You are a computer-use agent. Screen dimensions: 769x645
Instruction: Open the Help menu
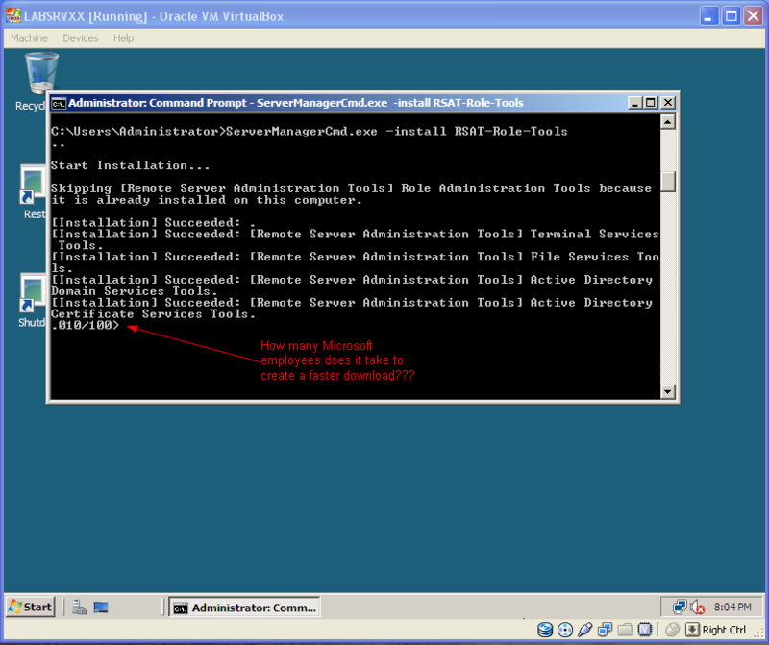[124, 38]
